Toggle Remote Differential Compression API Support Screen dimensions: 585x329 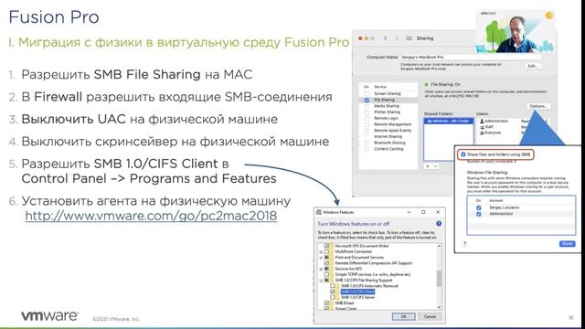[327, 263]
